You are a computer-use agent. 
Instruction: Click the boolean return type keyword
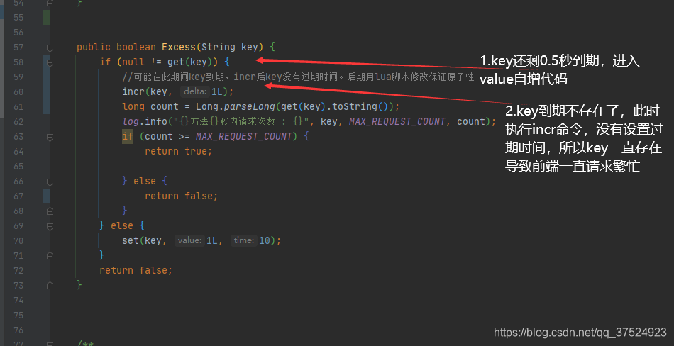136,47
